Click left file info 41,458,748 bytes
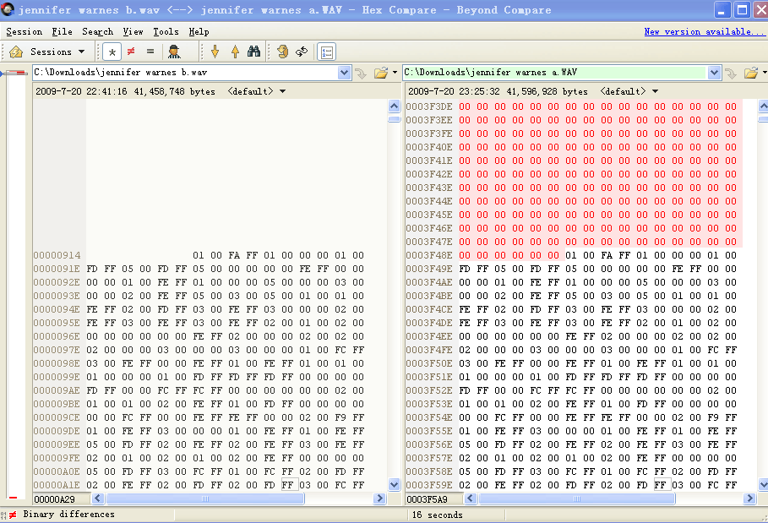Screen dimensions: 768x523 [x=174, y=91]
